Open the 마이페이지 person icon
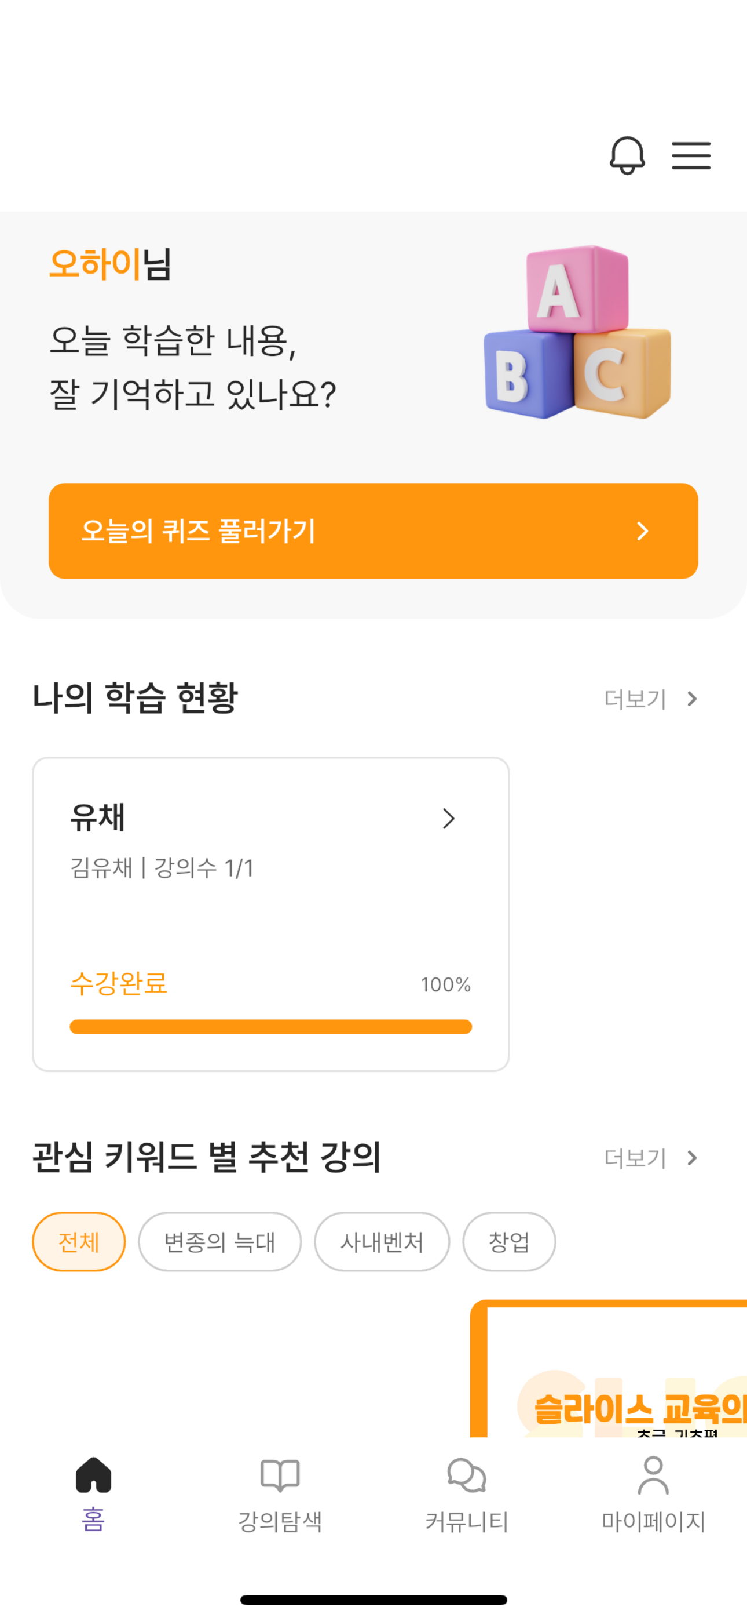This screenshot has width=747, height=1621. click(653, 1474)
